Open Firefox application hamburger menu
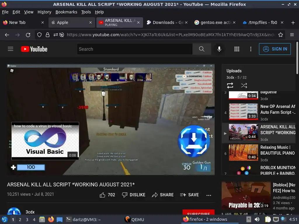 point(292,35)
